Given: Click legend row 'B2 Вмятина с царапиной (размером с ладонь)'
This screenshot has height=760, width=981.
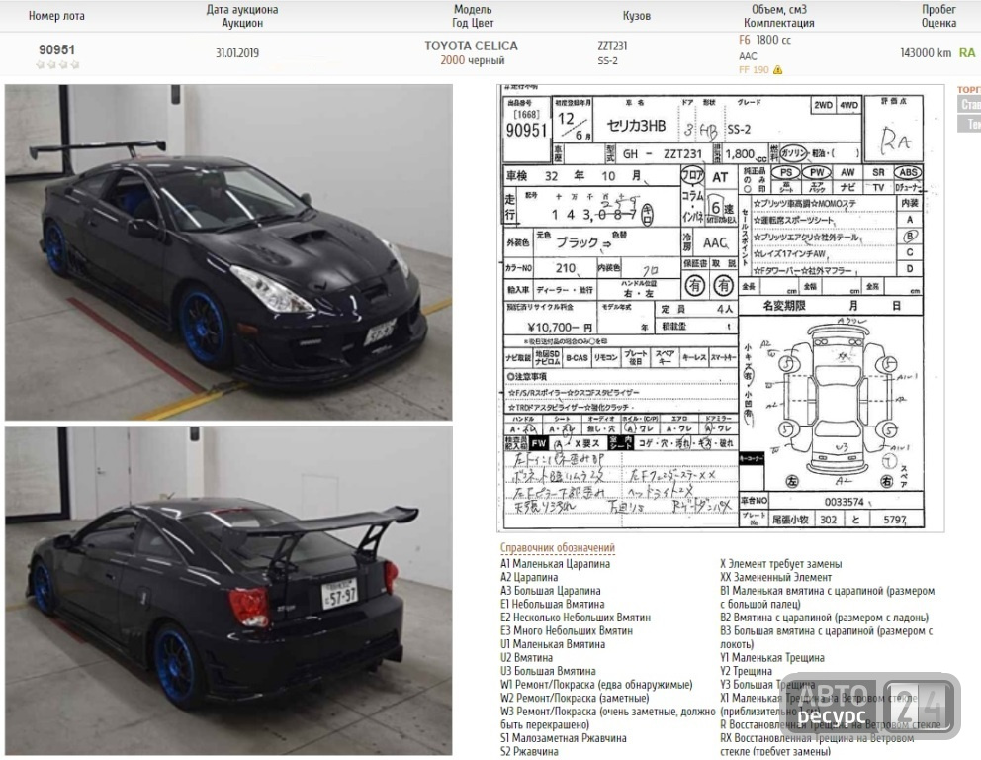Looking at the screenshot, I should tap(824, 617).
